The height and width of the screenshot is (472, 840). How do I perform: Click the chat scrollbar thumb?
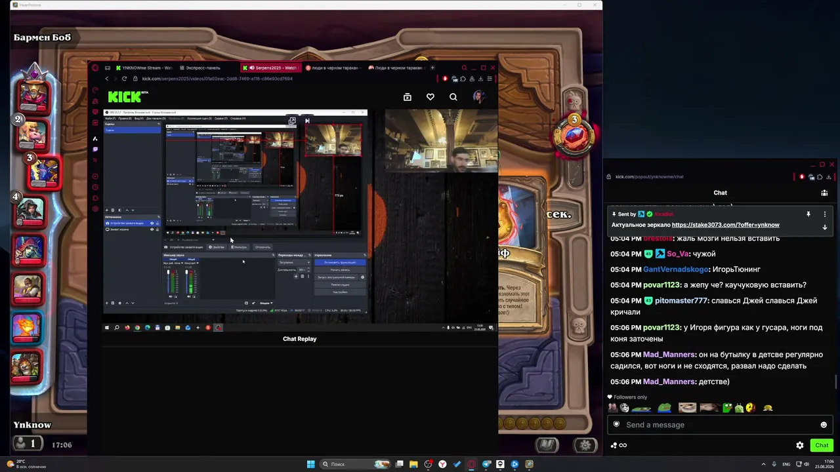[836, 381]
